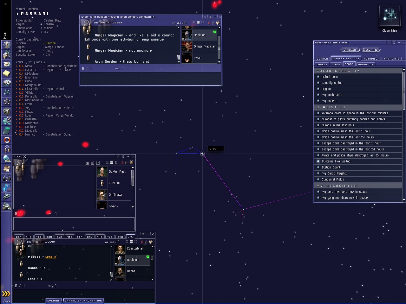
Task: Click the arrow beside PASSARI current location
Action: (18, 14)
